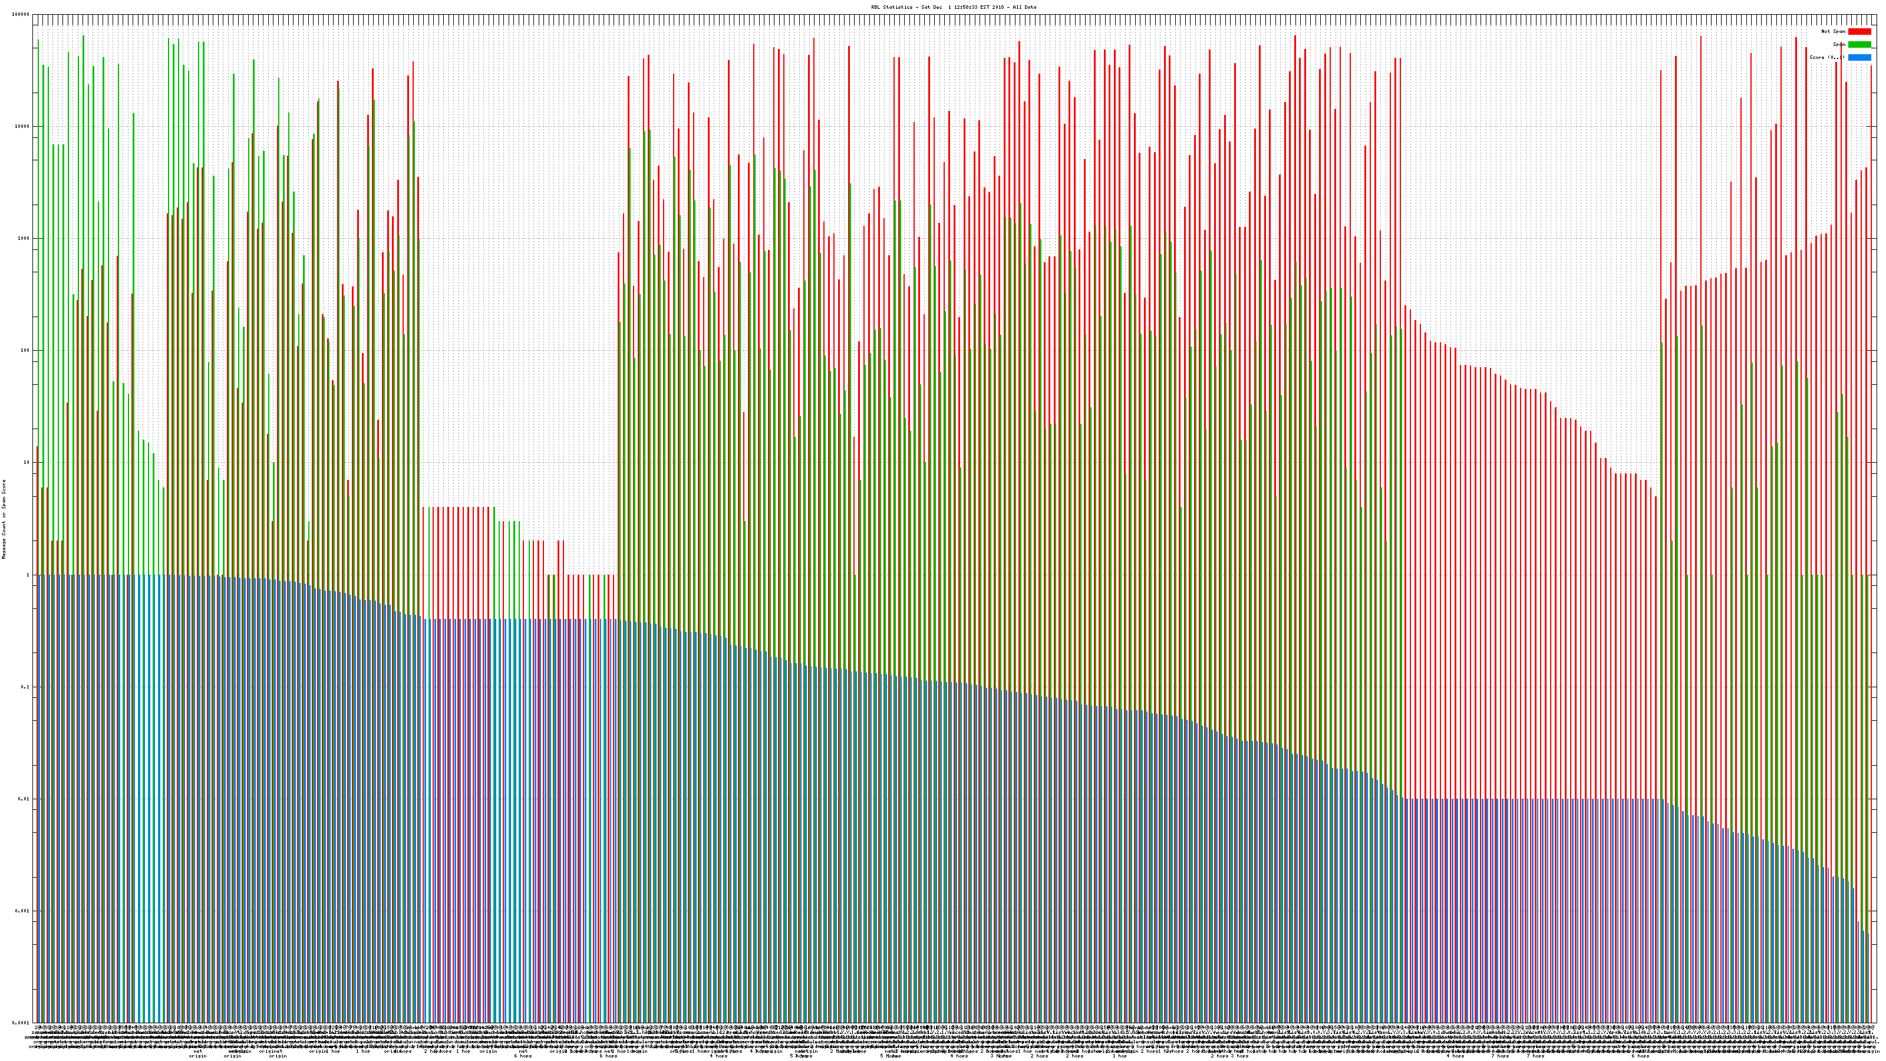Click the 0.001 y-axis tick label

pyautogui.click(x=23, y=911)
